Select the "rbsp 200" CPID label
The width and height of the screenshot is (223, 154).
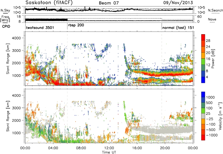coord(76,25)
